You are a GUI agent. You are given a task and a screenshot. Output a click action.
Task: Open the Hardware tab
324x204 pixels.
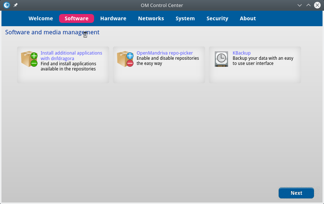(x=113, y=18)
